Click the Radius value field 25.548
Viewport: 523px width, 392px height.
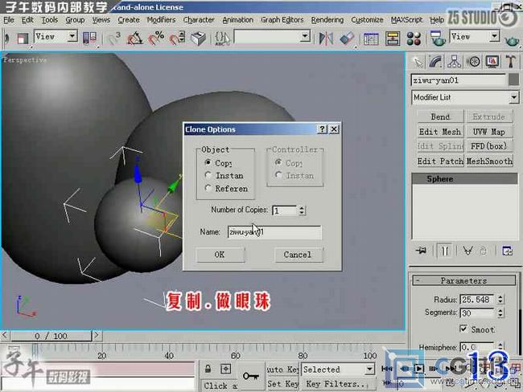[x=477, y=299]
